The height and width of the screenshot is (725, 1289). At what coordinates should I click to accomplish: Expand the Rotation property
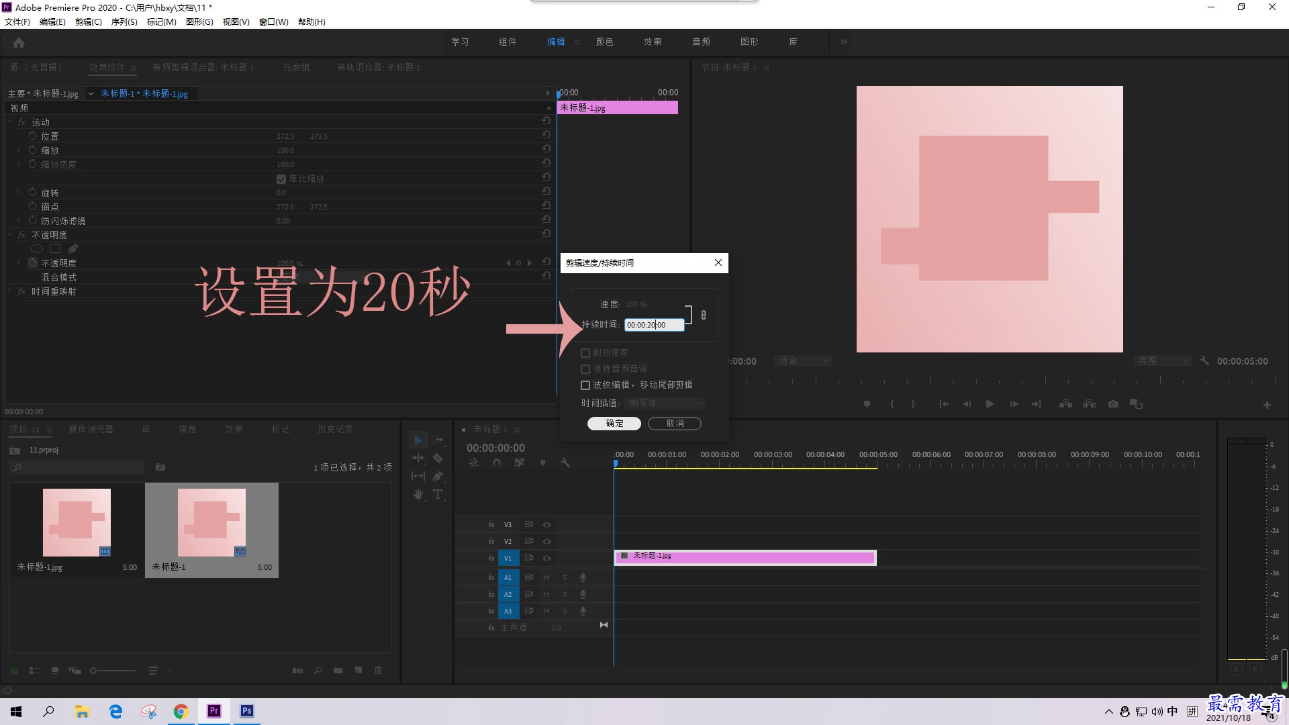pyautogui.click(x=19, y=192)
